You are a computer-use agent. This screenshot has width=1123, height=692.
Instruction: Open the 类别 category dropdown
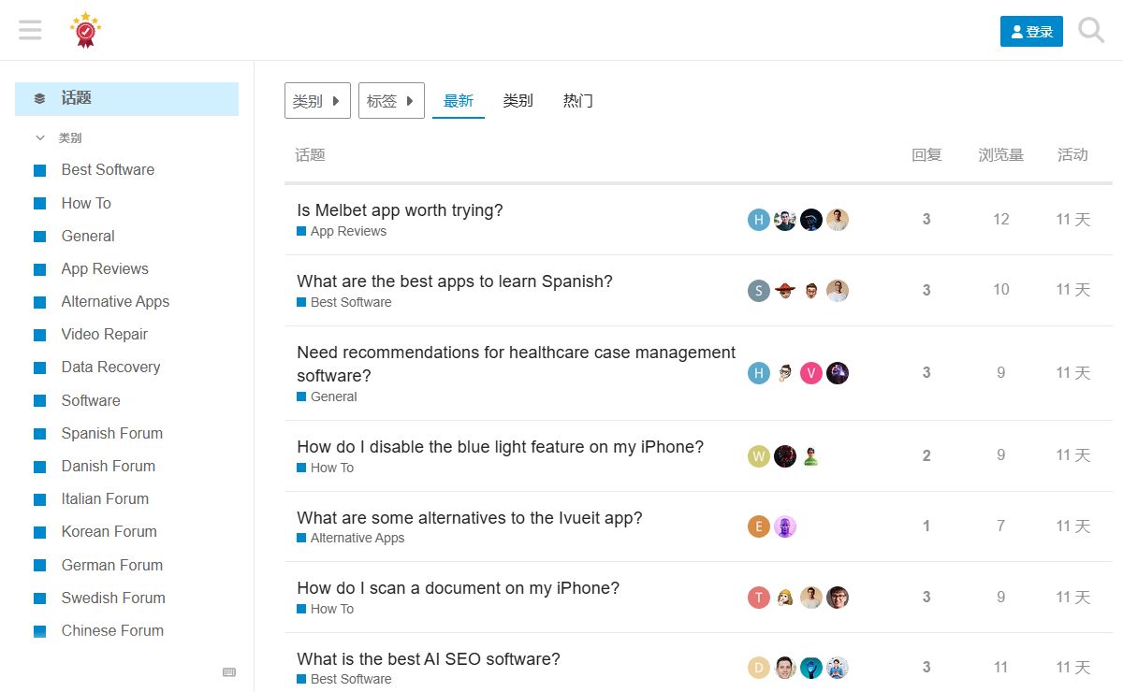[x=317, y=101]
